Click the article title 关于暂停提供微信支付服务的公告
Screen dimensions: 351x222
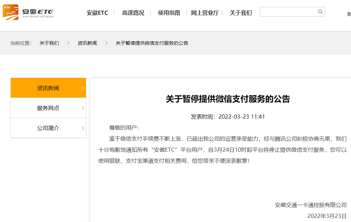click(x=228, y=99)
